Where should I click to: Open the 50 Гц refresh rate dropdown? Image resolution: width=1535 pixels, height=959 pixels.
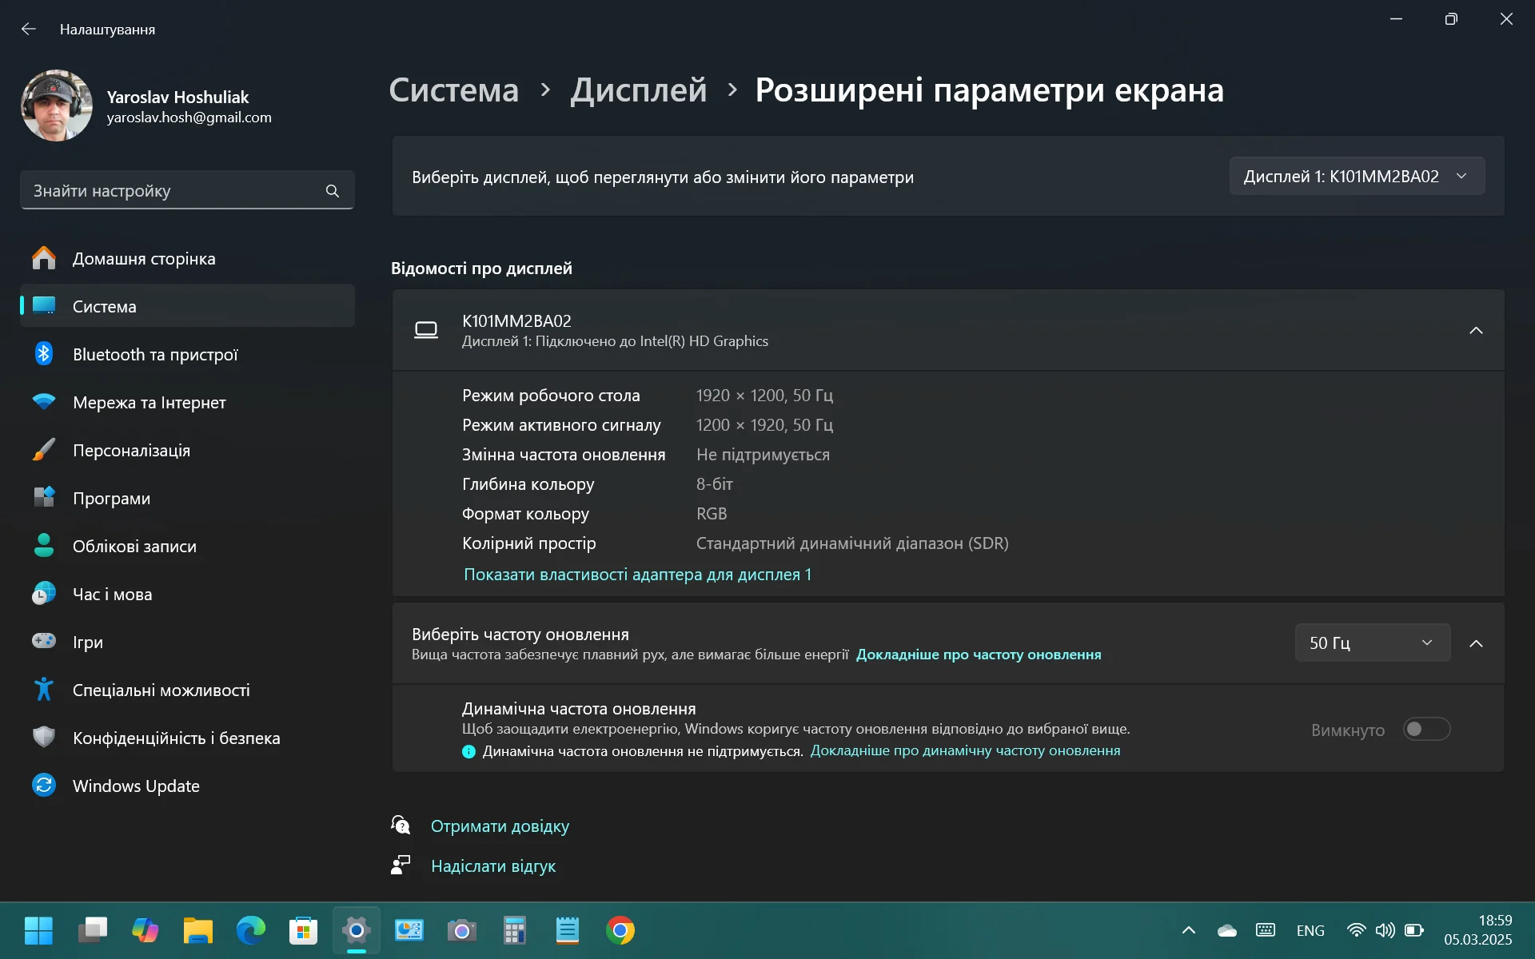pyautogui.click(x=1371, y=643)
